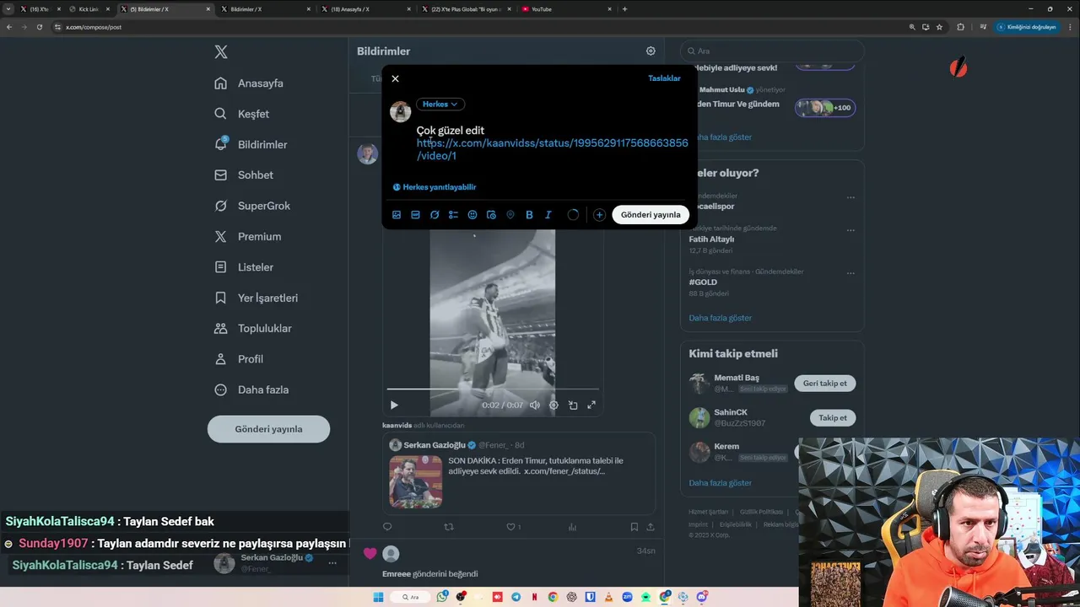Reload page in browser toolbar
The width and height of the screenshot is (1080, 607).
(x=39, y=27)
